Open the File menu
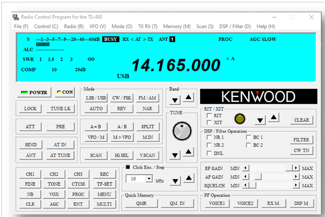Image resolution: width=325 pixels, height=217 pixels. (x=21, y=27)
